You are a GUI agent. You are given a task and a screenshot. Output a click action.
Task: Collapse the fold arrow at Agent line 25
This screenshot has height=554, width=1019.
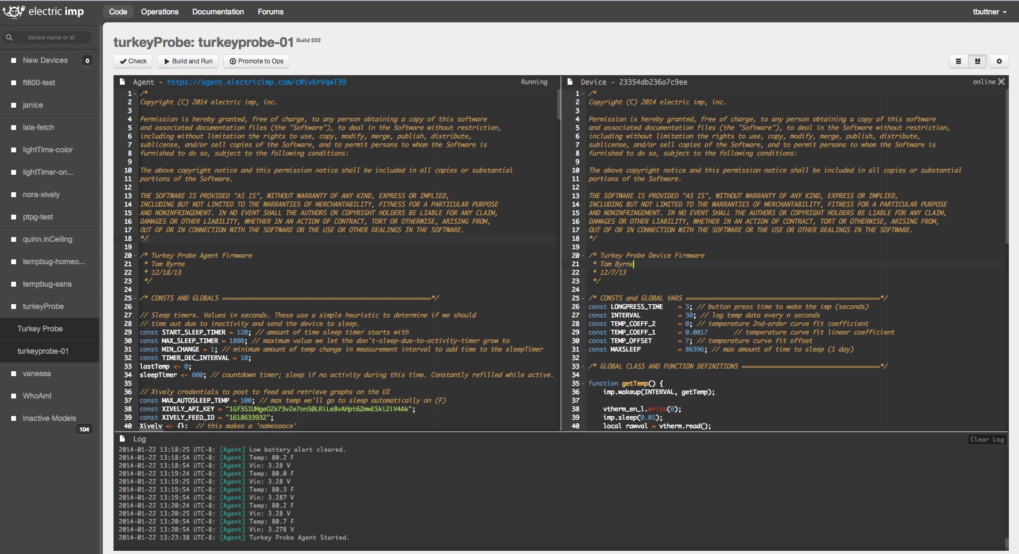(x=135, y=298)
